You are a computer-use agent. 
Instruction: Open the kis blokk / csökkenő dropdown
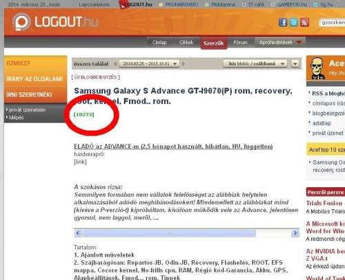coord(255,64)
